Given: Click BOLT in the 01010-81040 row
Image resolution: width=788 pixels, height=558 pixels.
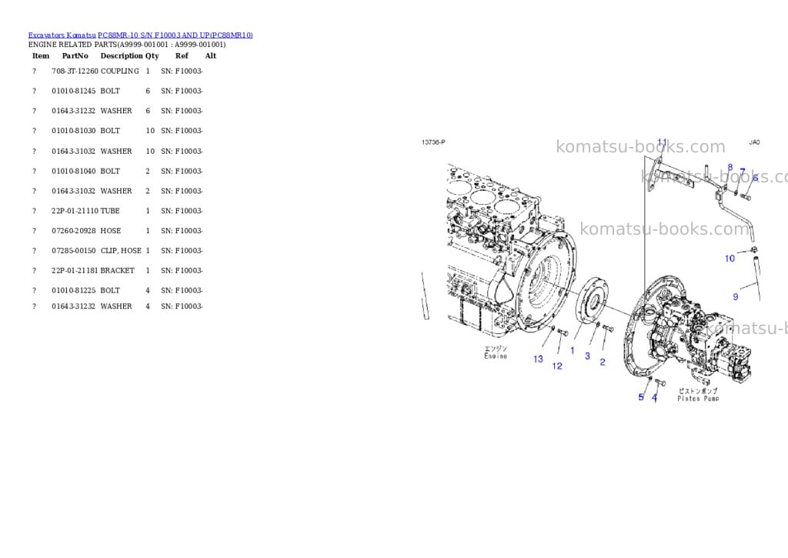Looking at the screenshot, I should (x=110, y=171).
